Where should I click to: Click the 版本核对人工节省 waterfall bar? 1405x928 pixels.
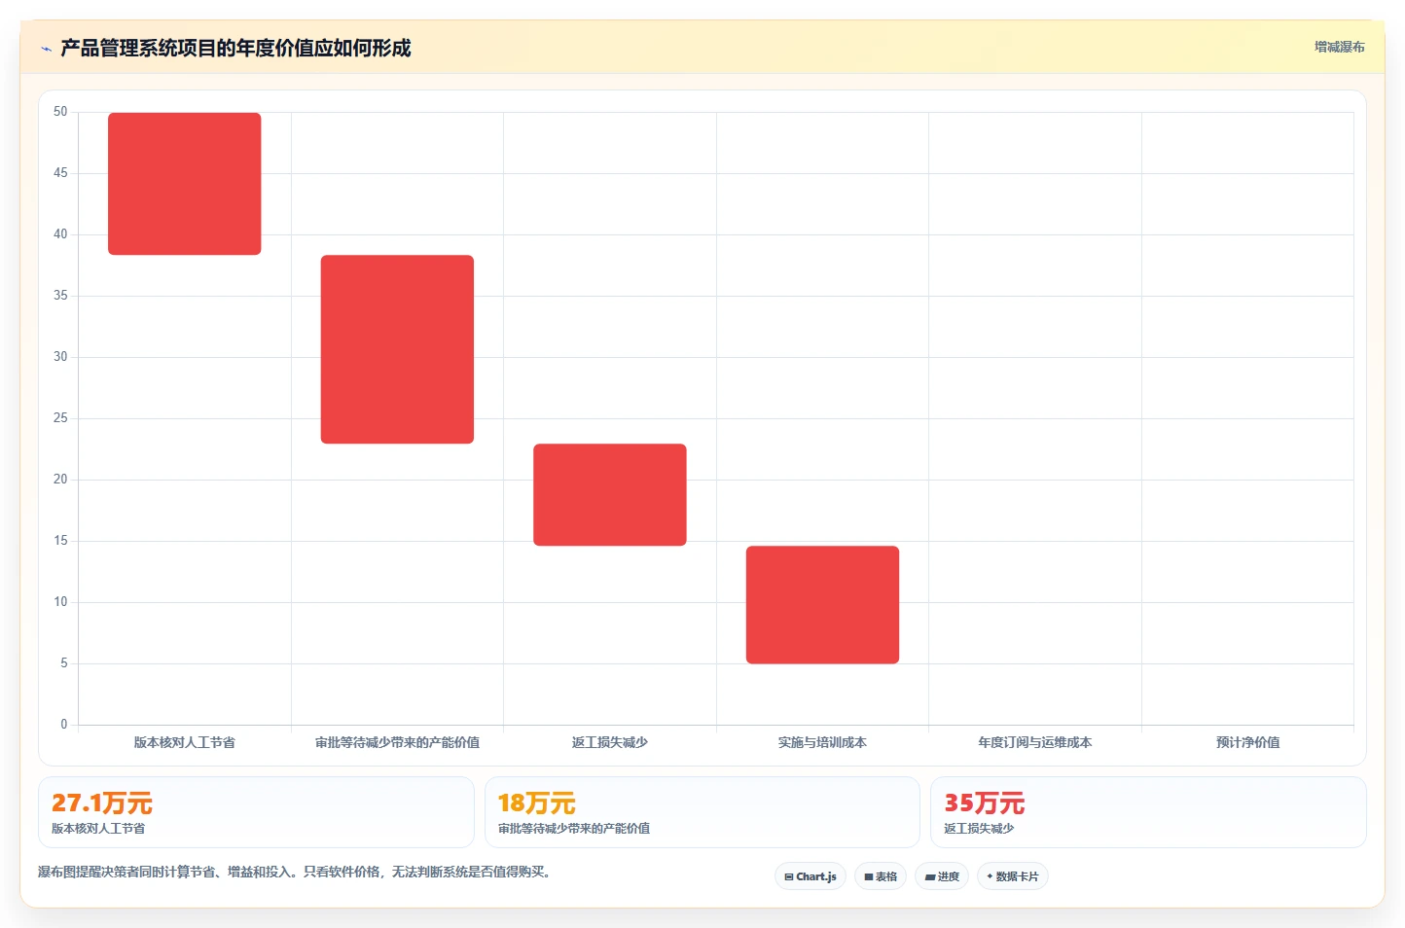(x=185, y=184)
